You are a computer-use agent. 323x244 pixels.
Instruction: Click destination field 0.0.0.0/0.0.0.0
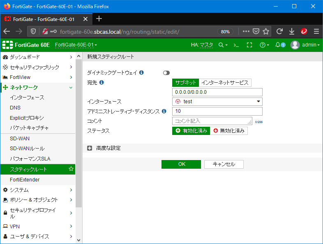point(217,92)
